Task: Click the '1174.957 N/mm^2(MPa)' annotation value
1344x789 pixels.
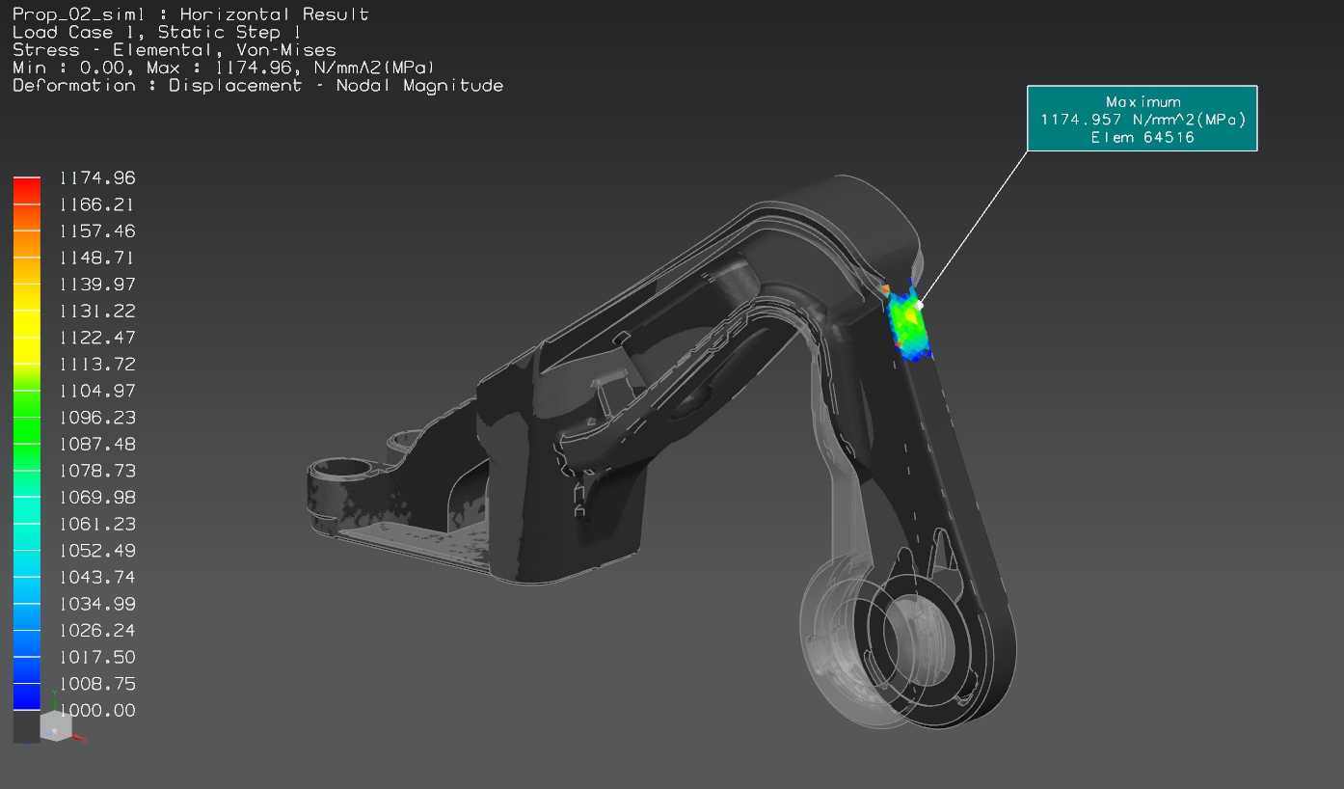Action: pyautogui.click(x=1143, y=120)
